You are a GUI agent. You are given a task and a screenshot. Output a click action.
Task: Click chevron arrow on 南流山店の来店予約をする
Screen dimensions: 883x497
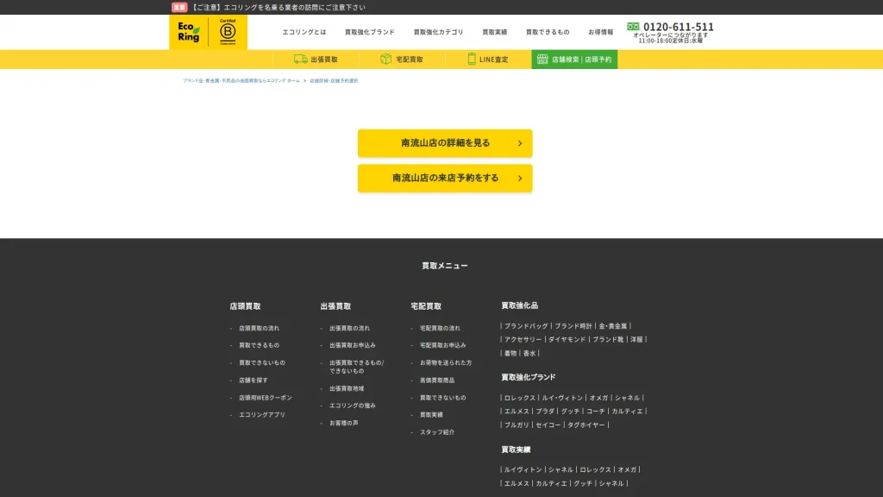pos(520,178)
